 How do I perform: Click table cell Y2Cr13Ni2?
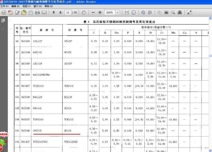tap(71, 142)
